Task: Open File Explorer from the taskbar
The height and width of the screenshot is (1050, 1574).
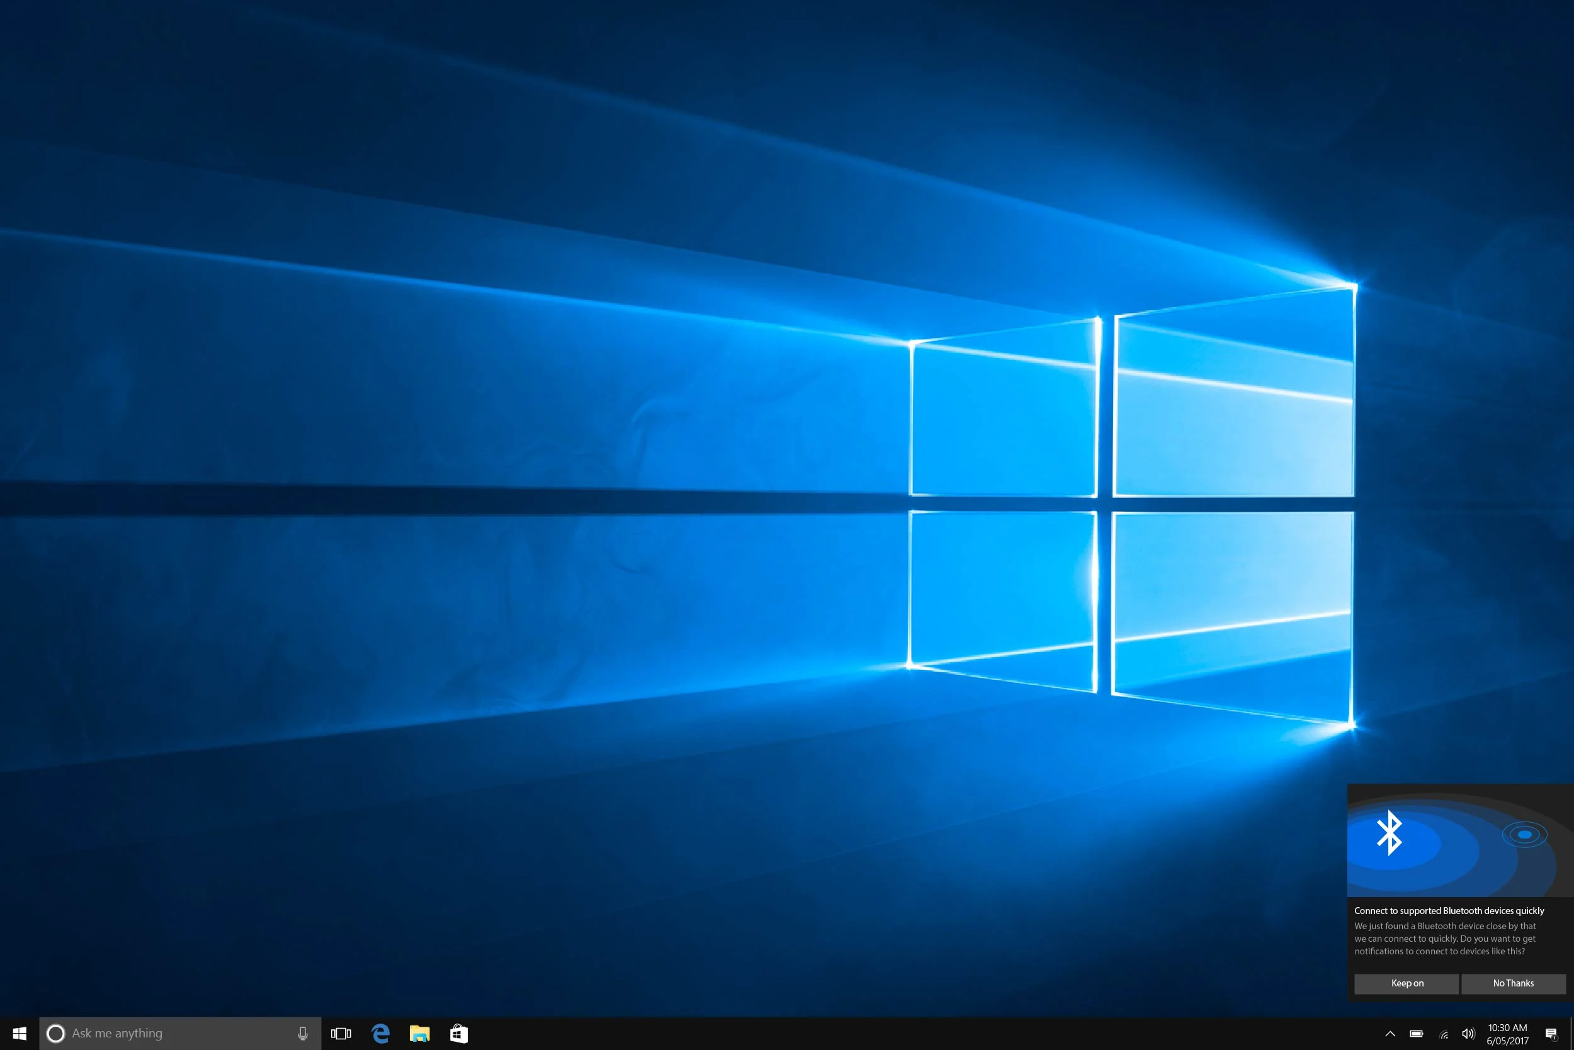Action: point(419,1033)
